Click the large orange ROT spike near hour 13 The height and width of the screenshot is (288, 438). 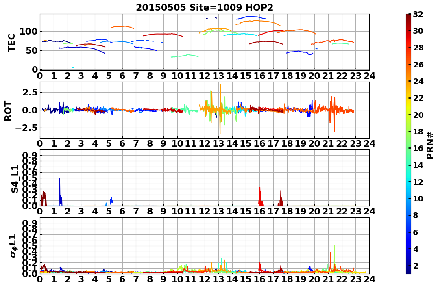[220, 109]
